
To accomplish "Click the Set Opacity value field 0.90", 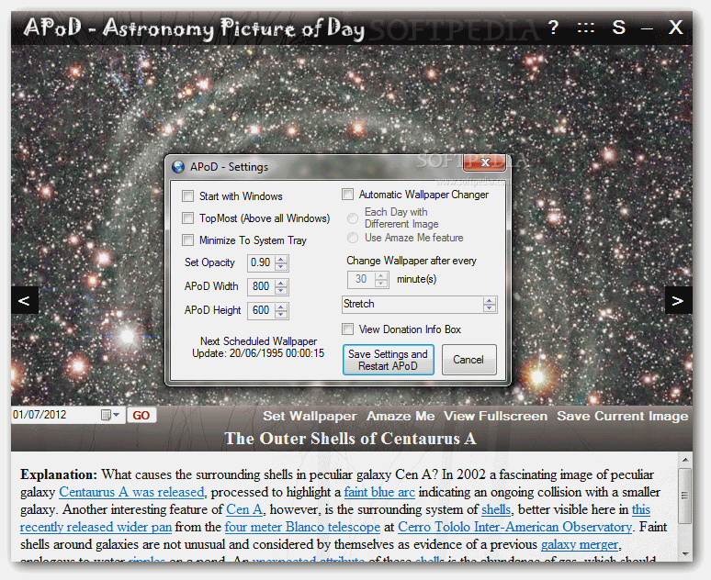I will 261,262.
